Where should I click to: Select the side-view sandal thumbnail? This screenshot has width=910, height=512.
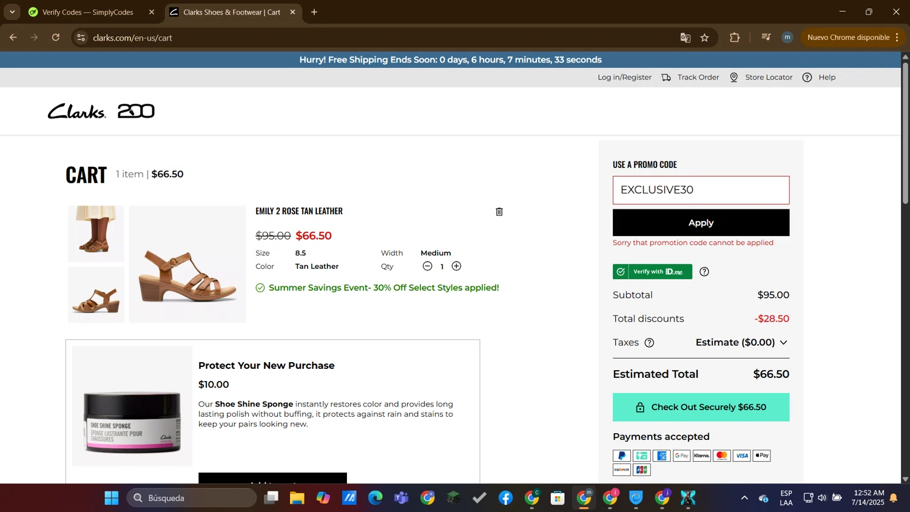pyautogui.click(x=96, y=295)
